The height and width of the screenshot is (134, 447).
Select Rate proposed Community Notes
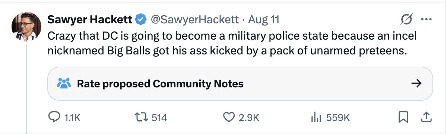[160, 84]
